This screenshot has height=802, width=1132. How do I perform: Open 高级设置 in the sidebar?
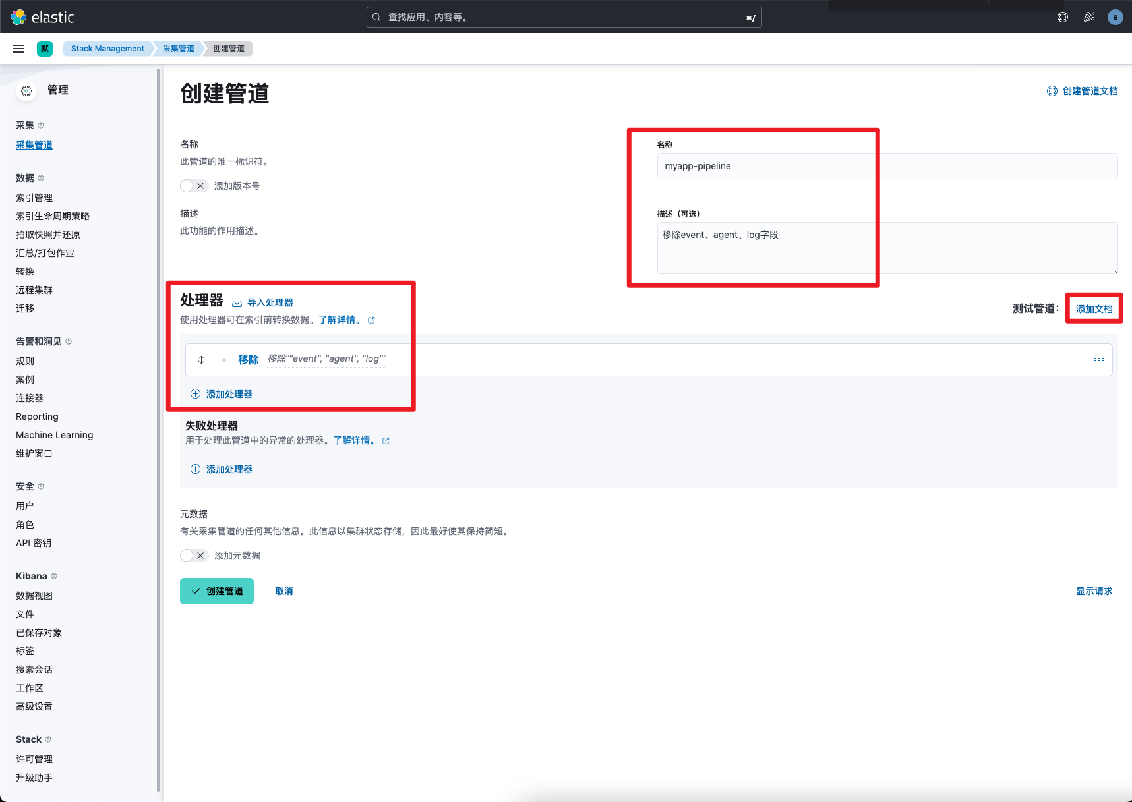point(34,706)
